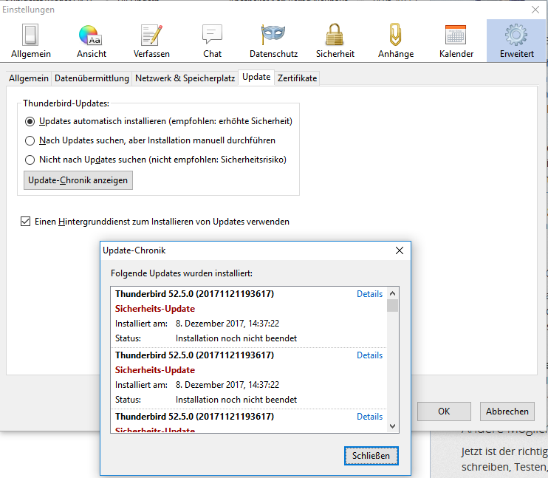This screenshot has height=478, width=548.
Task: Click the update list scrollbar thumb
Action: [x=392, y=305]
